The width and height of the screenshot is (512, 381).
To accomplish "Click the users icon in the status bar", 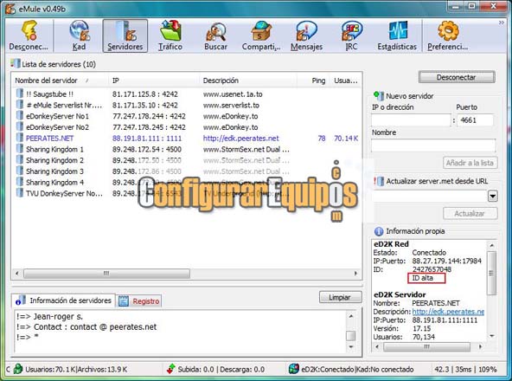I will (x=18, y=369).
